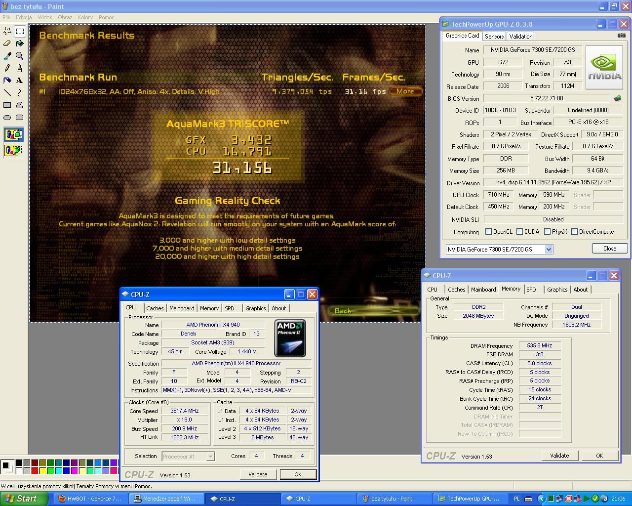The height and width of the screenshot is (506, 632).
Task: Choose the opaque selection mode option
Action: coord(13,134)
